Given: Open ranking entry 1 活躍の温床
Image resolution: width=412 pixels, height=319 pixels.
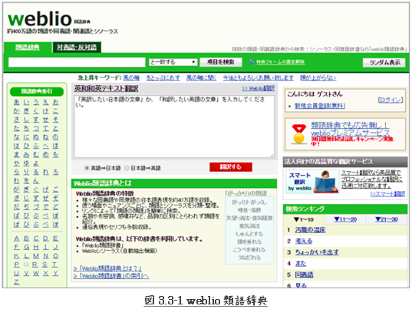Looking at the screenshot, I should click(x=310, y=230).
